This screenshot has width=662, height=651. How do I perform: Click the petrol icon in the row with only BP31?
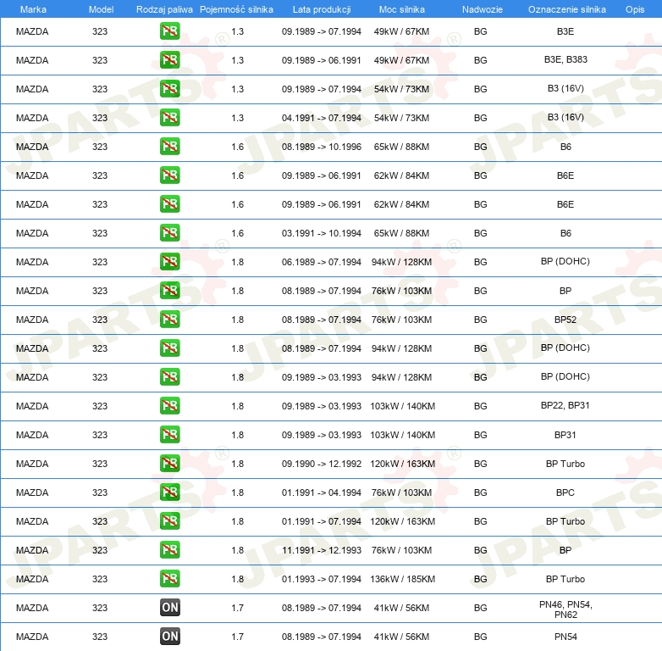[169, 435]
